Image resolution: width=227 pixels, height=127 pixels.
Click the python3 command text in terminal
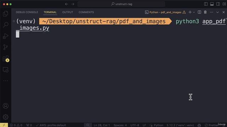pos(187,22)
